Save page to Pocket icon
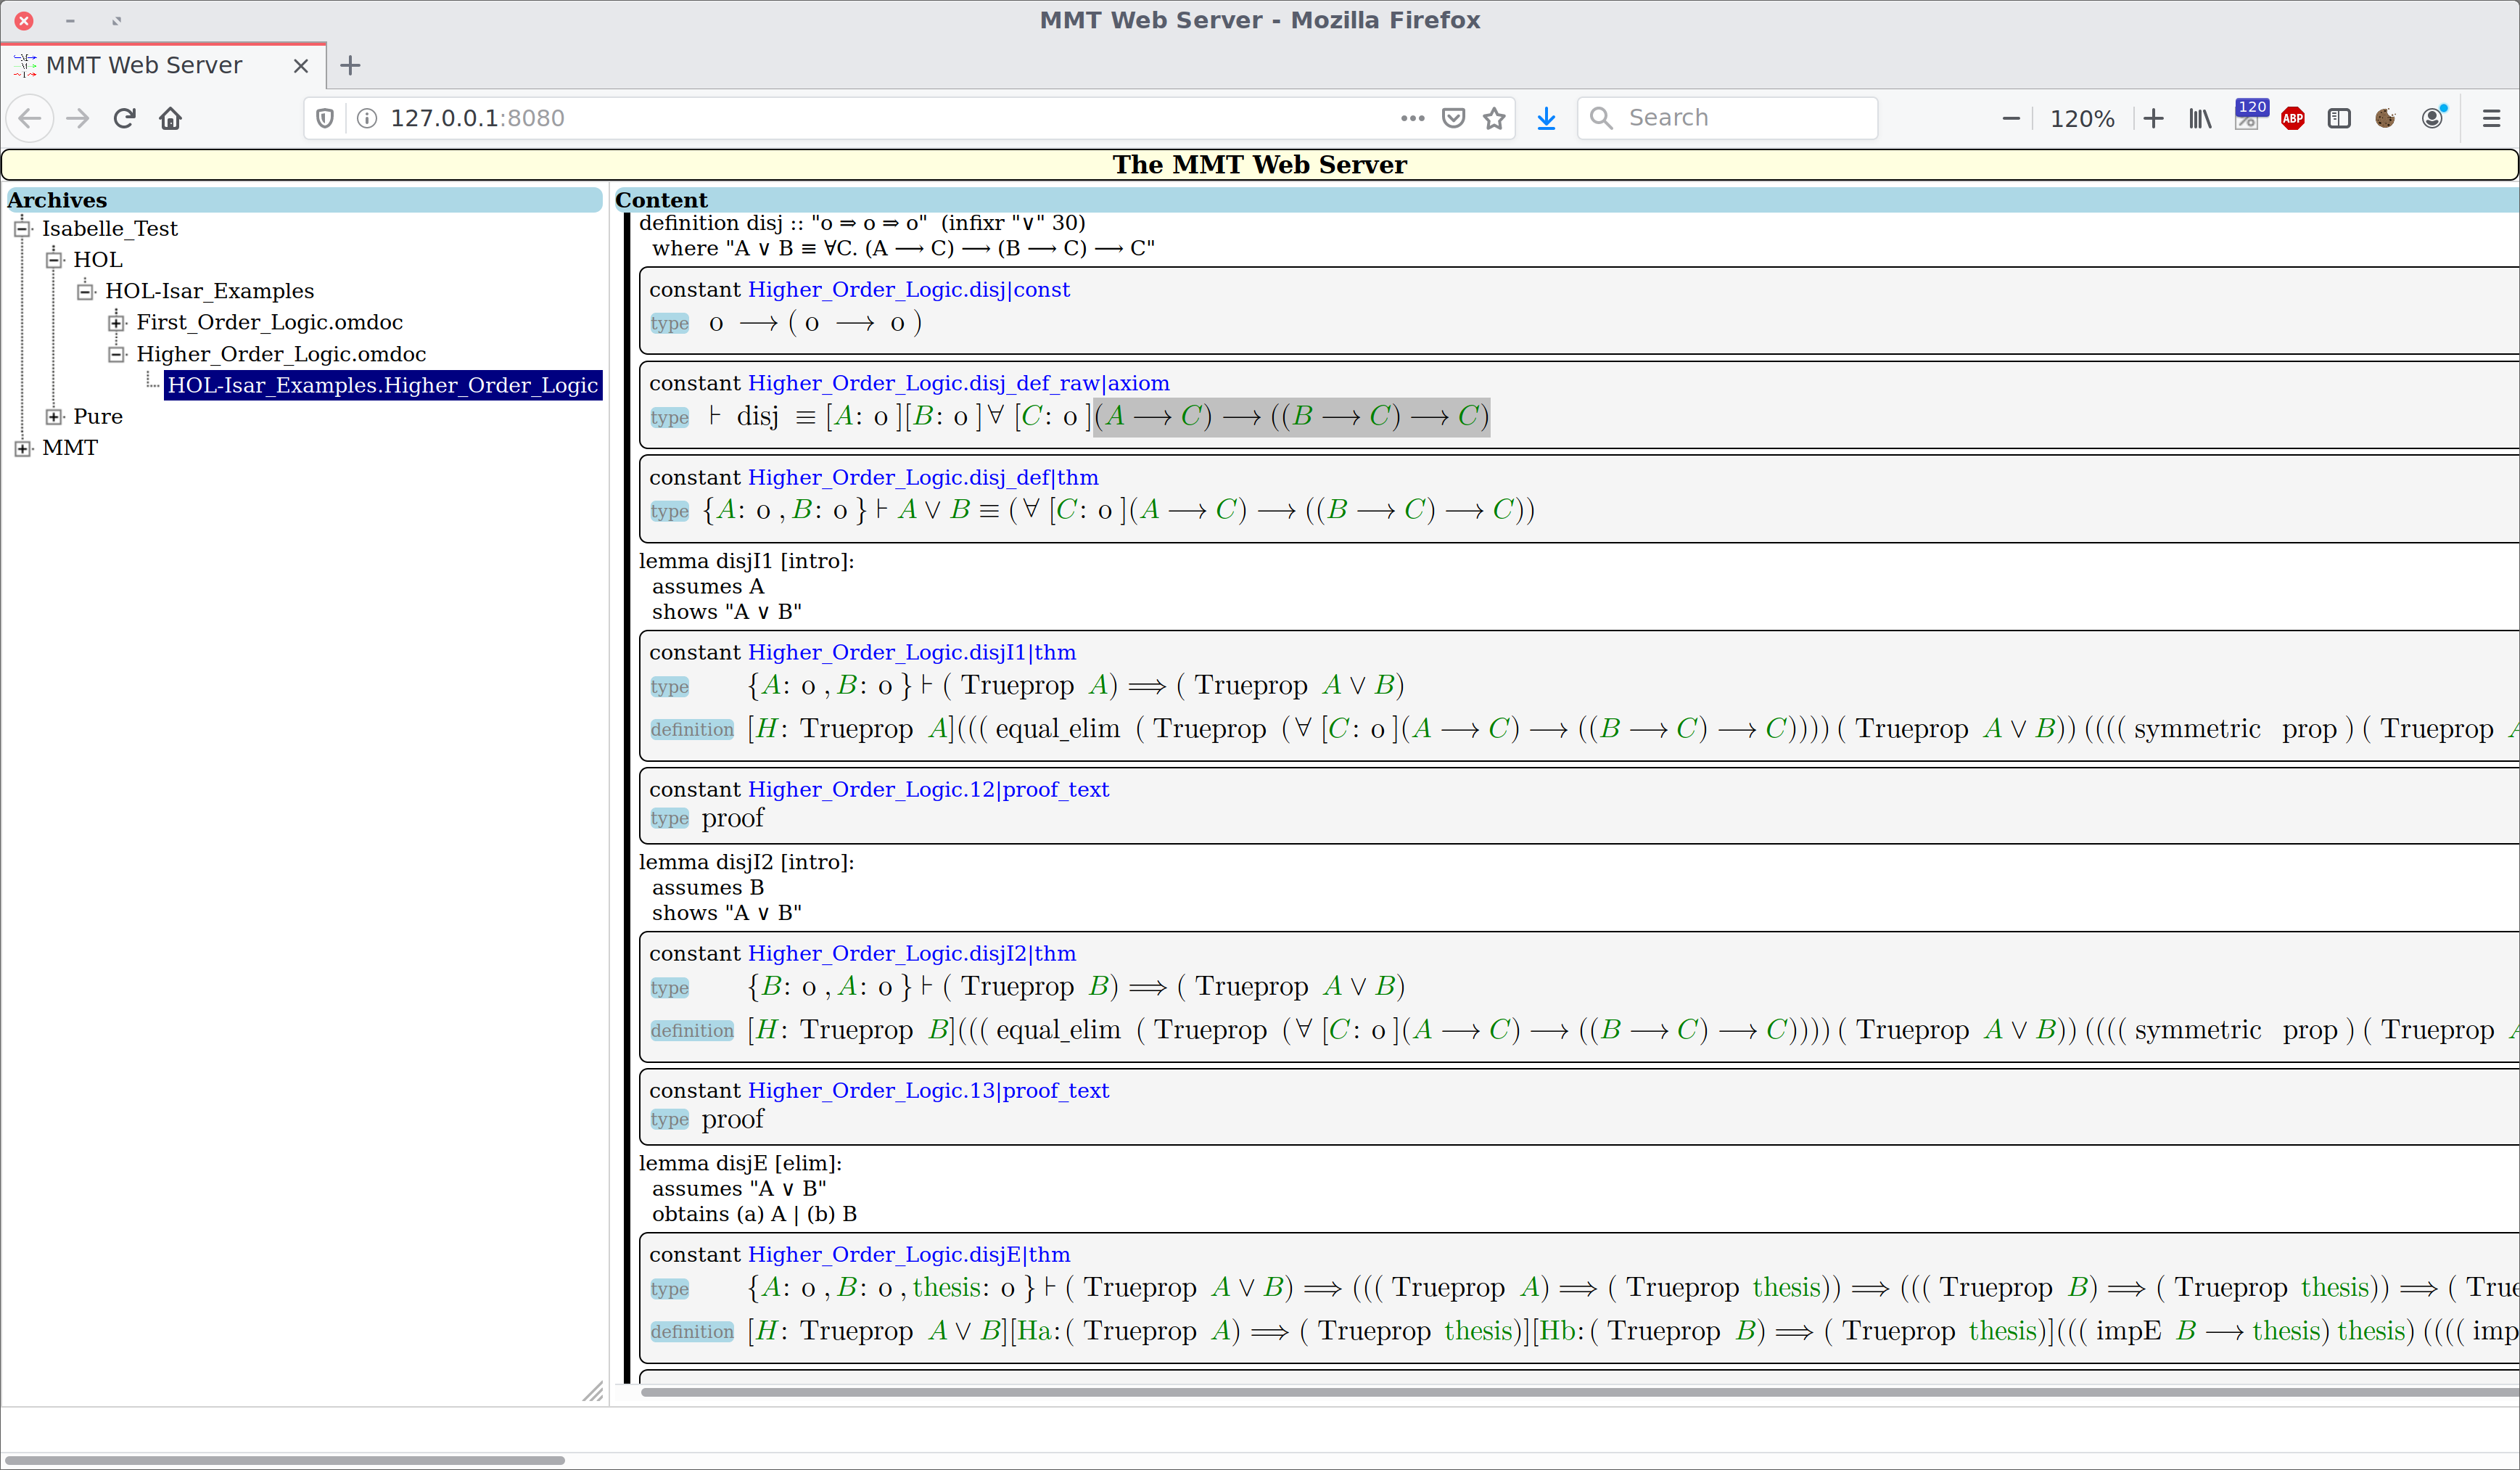 tap(1454, 118)
